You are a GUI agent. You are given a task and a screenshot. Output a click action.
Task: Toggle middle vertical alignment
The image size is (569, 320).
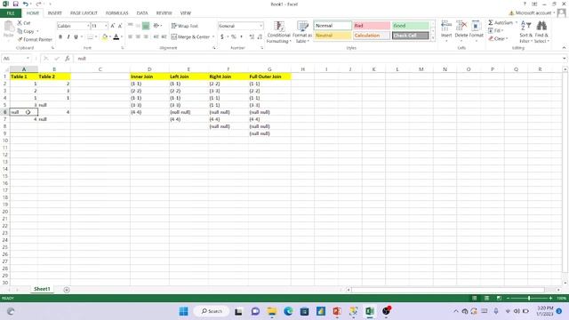pyautogui.click(x=138, y=26)
